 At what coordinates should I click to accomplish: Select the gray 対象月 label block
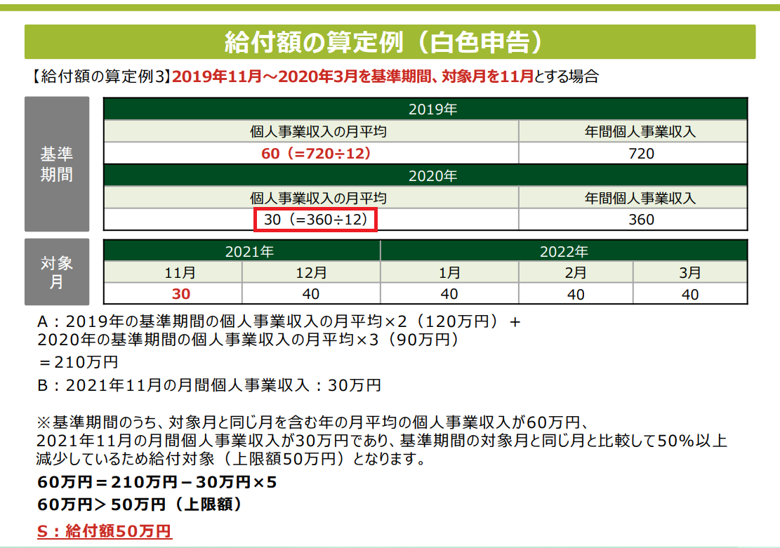point(57,272)
